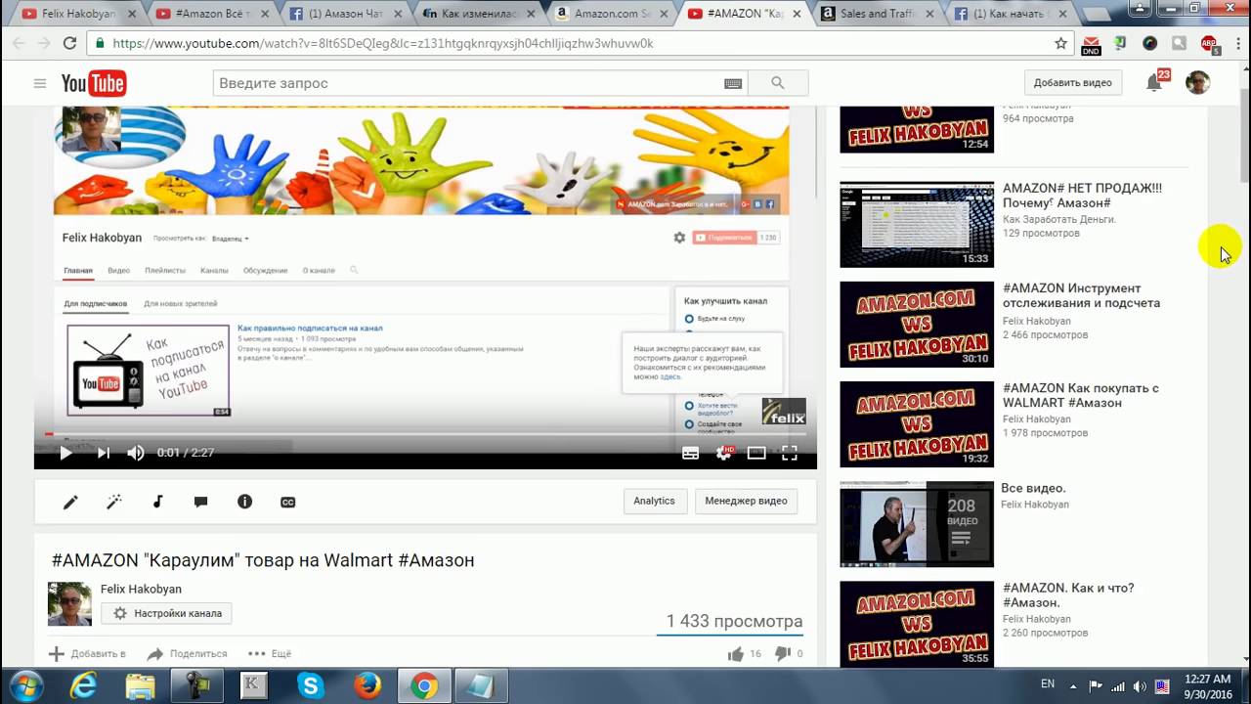Click the Настройки канала button
Screen dimensions: 1251x704
tap(166, 613)
